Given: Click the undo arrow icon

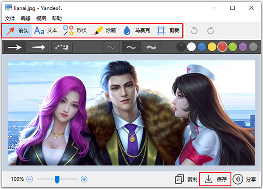Looking at the screenshot, I should pos(194,31).
